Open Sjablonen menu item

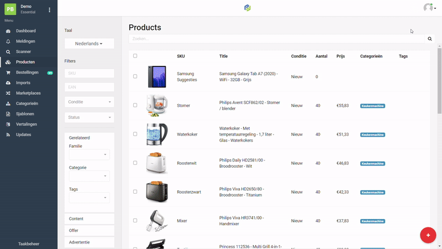tap(25, 114)
